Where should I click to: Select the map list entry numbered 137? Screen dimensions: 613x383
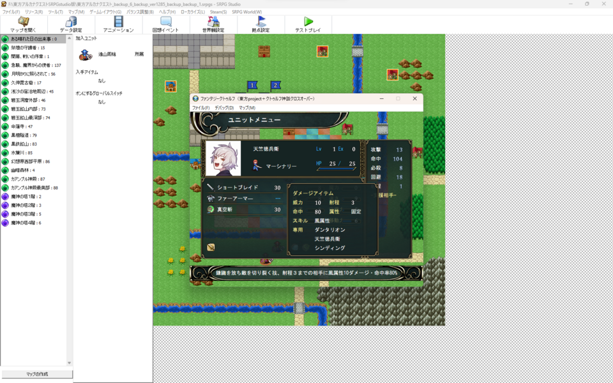click(x=34, y=65)
